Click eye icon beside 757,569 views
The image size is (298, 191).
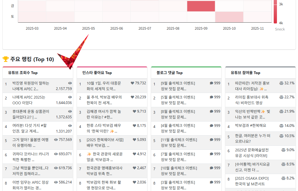(56, 140)
